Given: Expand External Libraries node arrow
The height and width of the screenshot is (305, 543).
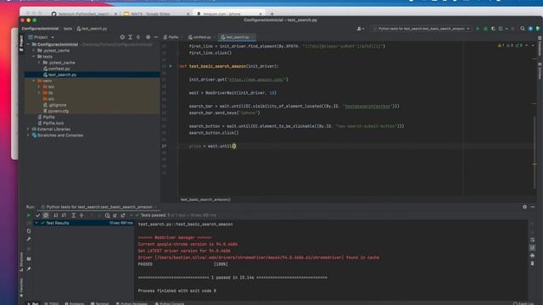Looking at the screenshot, I should pos(29,129).
